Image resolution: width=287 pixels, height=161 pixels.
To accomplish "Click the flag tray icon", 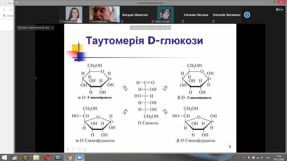I will pos(249,157).
